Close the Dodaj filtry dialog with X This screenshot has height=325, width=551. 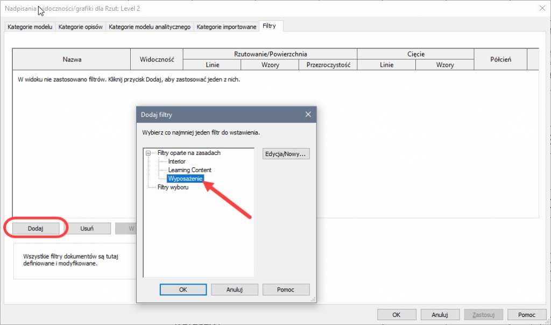(x=308, y=115)
